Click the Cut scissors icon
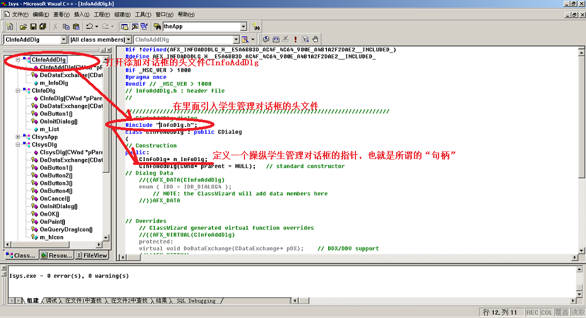Screen dimensions: 586x318 tap(56, 27)
